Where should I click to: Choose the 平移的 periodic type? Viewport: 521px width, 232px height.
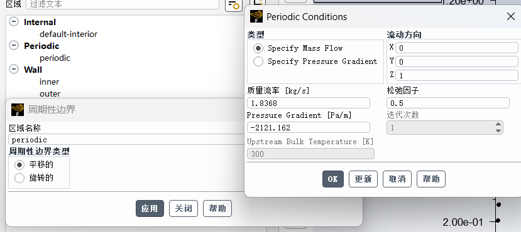[x=19, y=165]
